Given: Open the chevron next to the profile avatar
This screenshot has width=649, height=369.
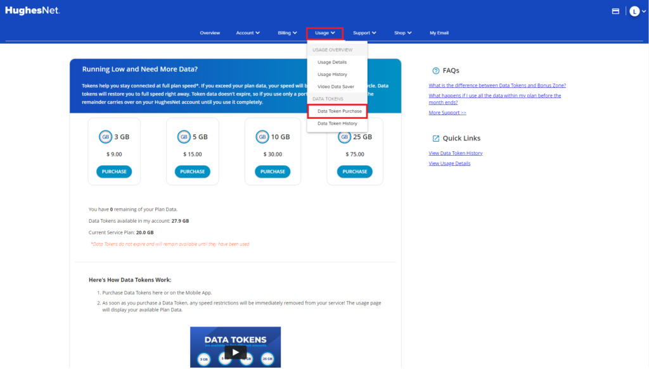Looking at the screenshot, I should (x=645, y=11).
